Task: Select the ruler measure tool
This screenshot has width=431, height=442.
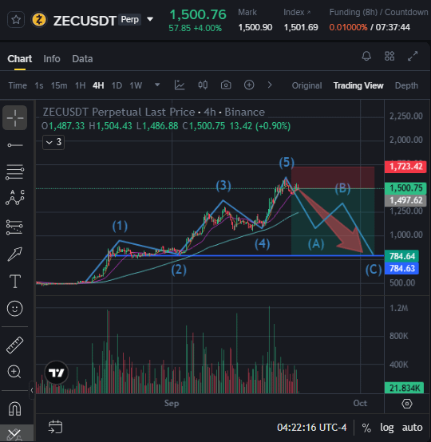Action: point(14,345)
